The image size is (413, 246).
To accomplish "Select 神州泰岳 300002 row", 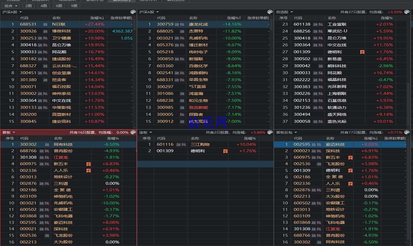I will [x=66, y=93].
